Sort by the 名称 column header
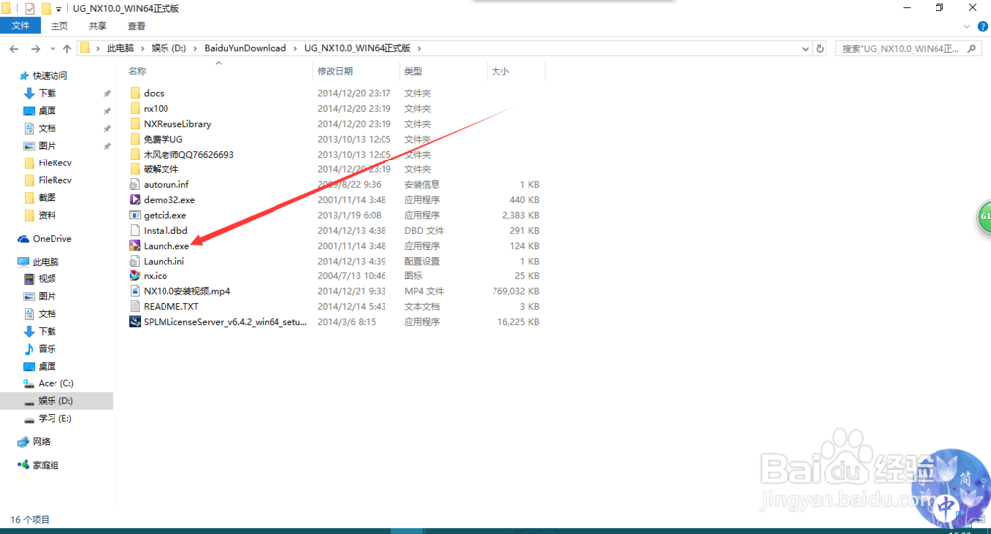This screenshot has width=991, height=534. 137,71
